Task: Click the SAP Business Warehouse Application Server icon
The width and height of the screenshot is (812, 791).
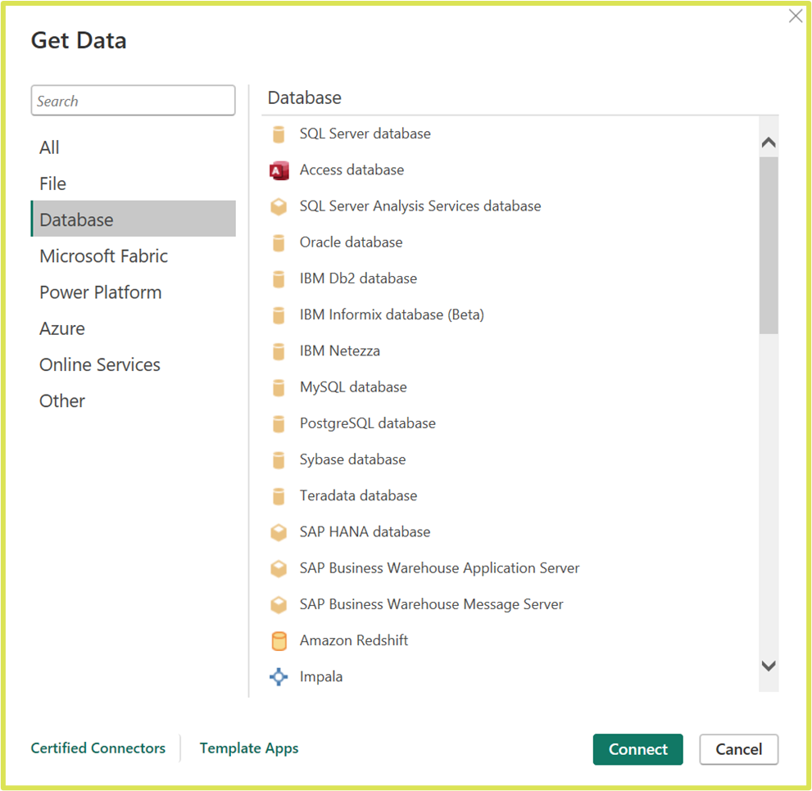Action: coord(279,569)
